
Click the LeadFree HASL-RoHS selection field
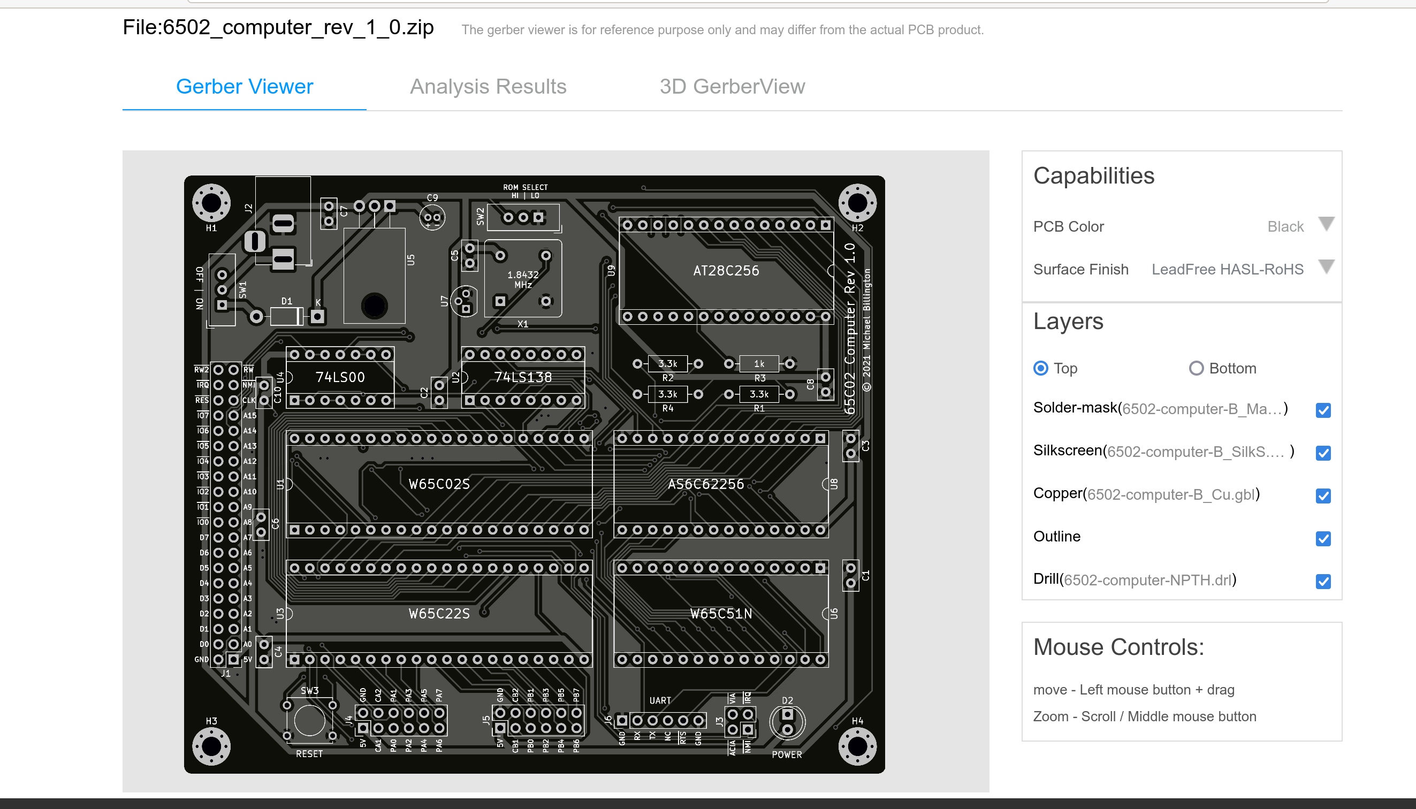pos(1227,270)
